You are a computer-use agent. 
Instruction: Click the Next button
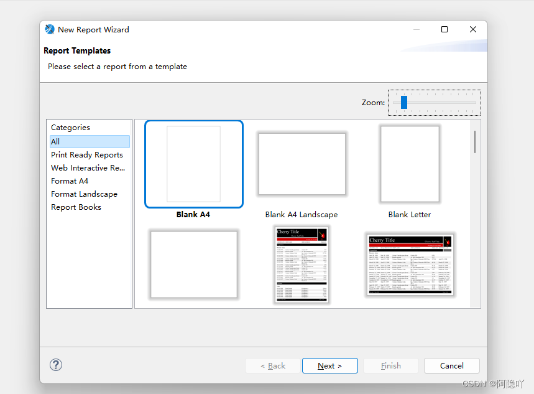pos(329,365)
